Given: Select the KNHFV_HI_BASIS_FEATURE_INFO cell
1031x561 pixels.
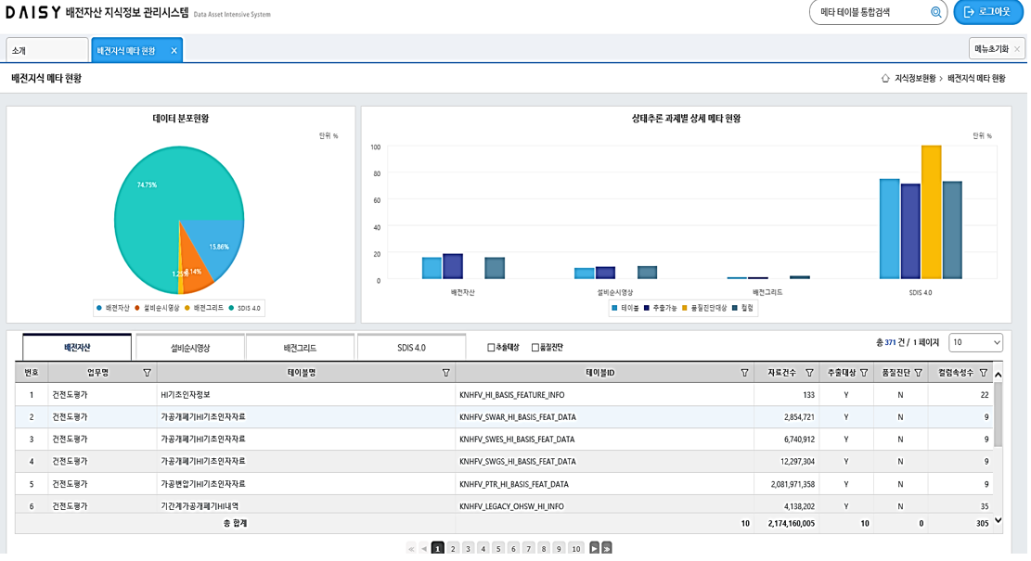Looking at the screenshot, I should click(604, 395).
